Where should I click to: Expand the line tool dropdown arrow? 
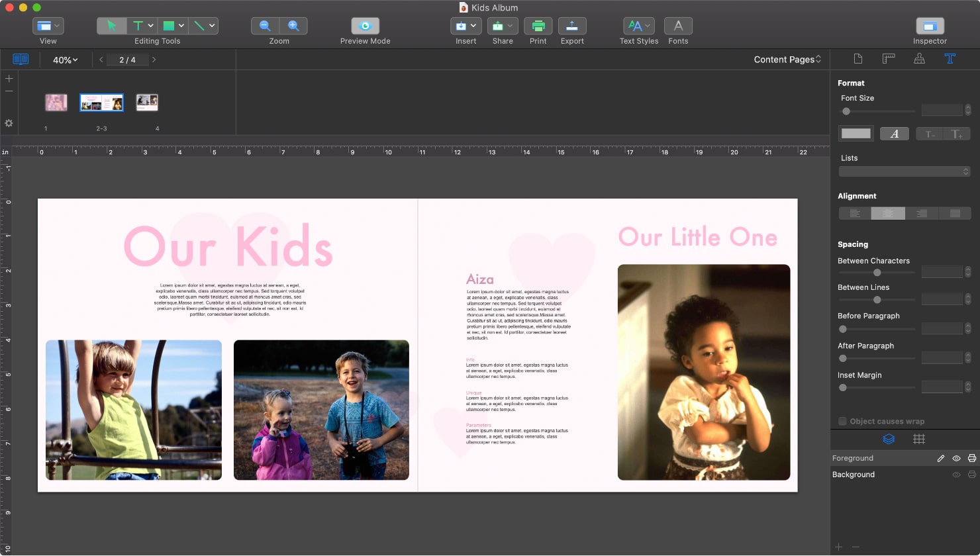point(212,26)
